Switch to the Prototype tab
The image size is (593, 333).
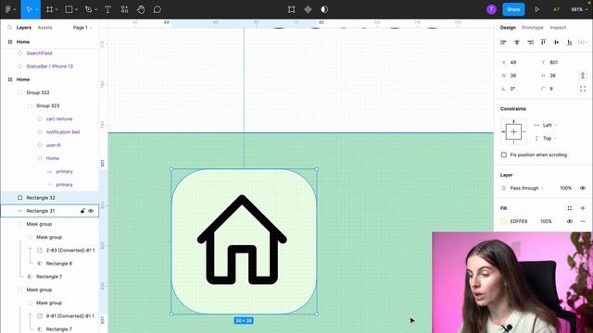533,28
